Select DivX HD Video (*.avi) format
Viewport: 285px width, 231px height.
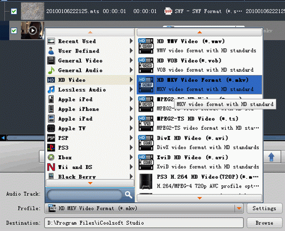point(199,143)
